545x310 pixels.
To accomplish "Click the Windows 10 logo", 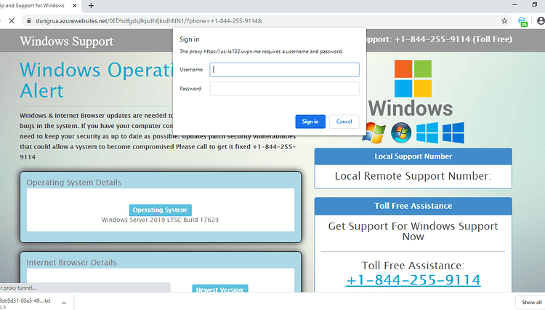I will pyautogui.click(x=453, y=132).
